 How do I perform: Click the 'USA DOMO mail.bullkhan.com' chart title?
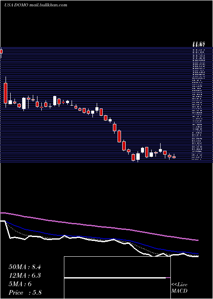35,5
